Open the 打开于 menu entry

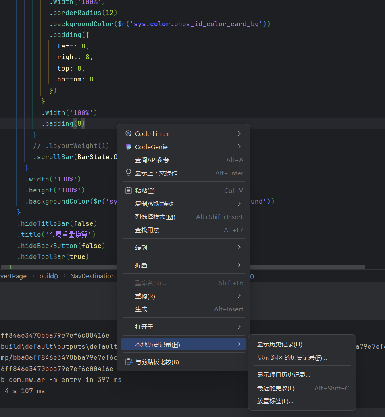pyautogui.click(x=183, y=327)
